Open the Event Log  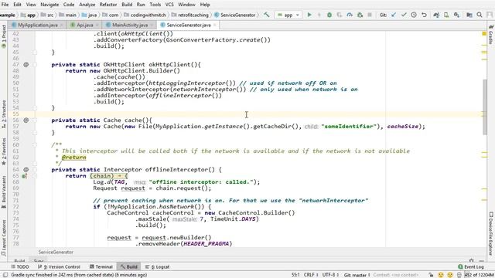point(471,266)
